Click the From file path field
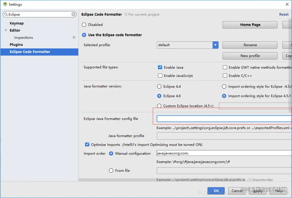 [224, 171]
